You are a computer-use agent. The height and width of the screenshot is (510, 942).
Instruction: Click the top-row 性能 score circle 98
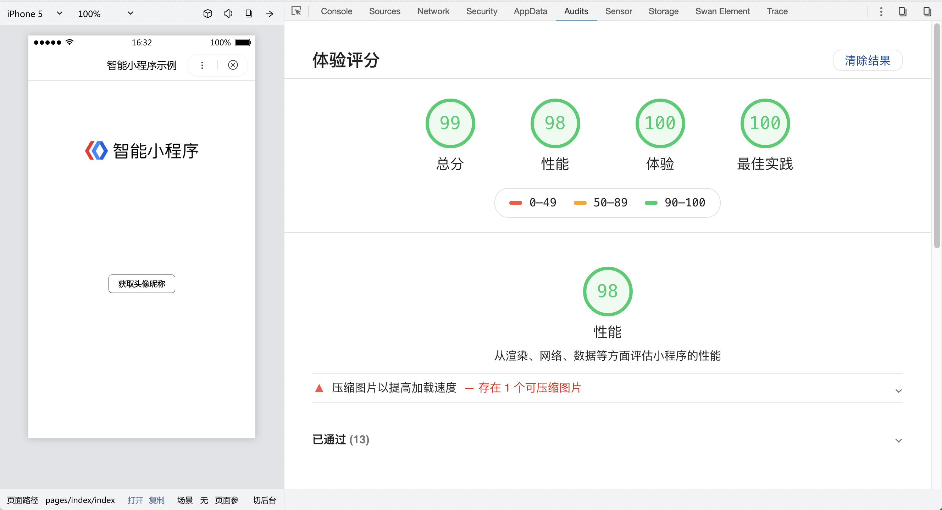[x=555, y=123]
